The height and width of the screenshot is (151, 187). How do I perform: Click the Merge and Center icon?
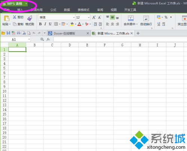click(131, 18)
